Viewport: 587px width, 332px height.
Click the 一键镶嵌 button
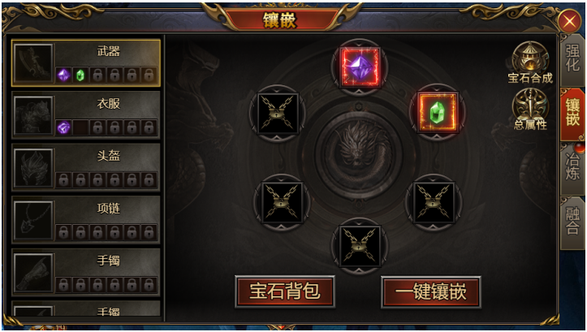click(x=431, y=292)
